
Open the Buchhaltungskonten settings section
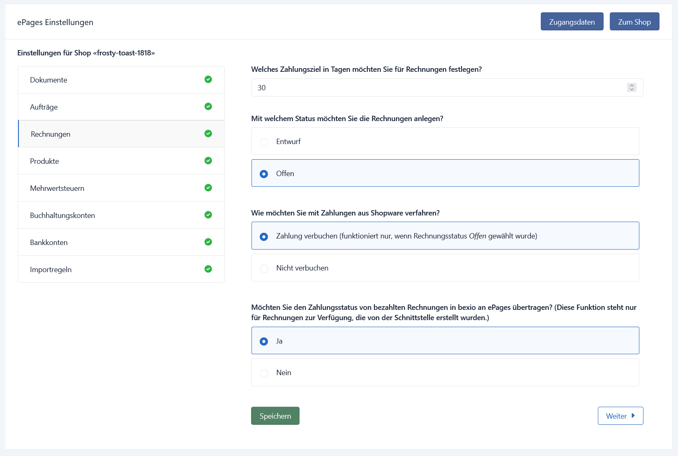(x=121, y=215)
